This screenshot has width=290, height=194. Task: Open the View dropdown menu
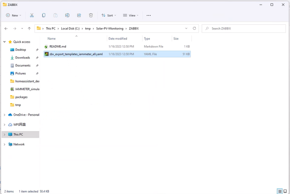click(131, 15)
